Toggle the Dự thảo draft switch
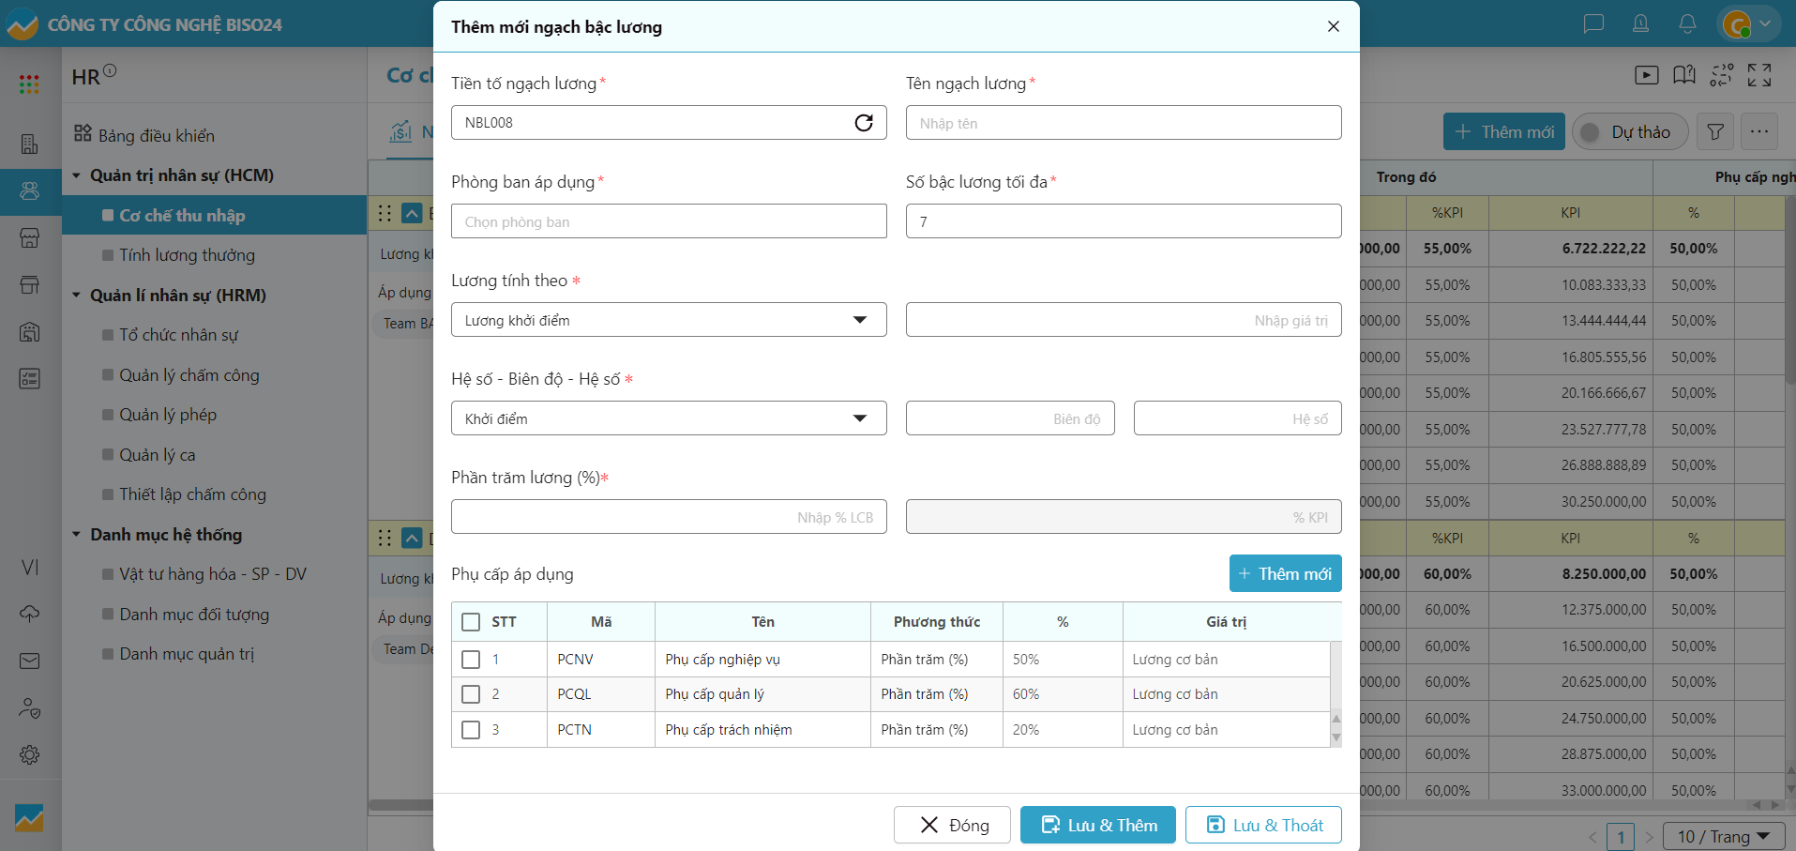1796x851 pixels. pyautogui.click(x=1630, y=132)
